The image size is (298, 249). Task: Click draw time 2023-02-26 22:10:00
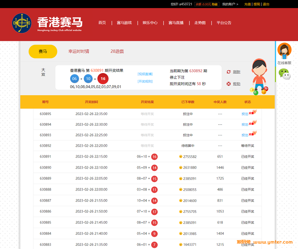(91, 168)
